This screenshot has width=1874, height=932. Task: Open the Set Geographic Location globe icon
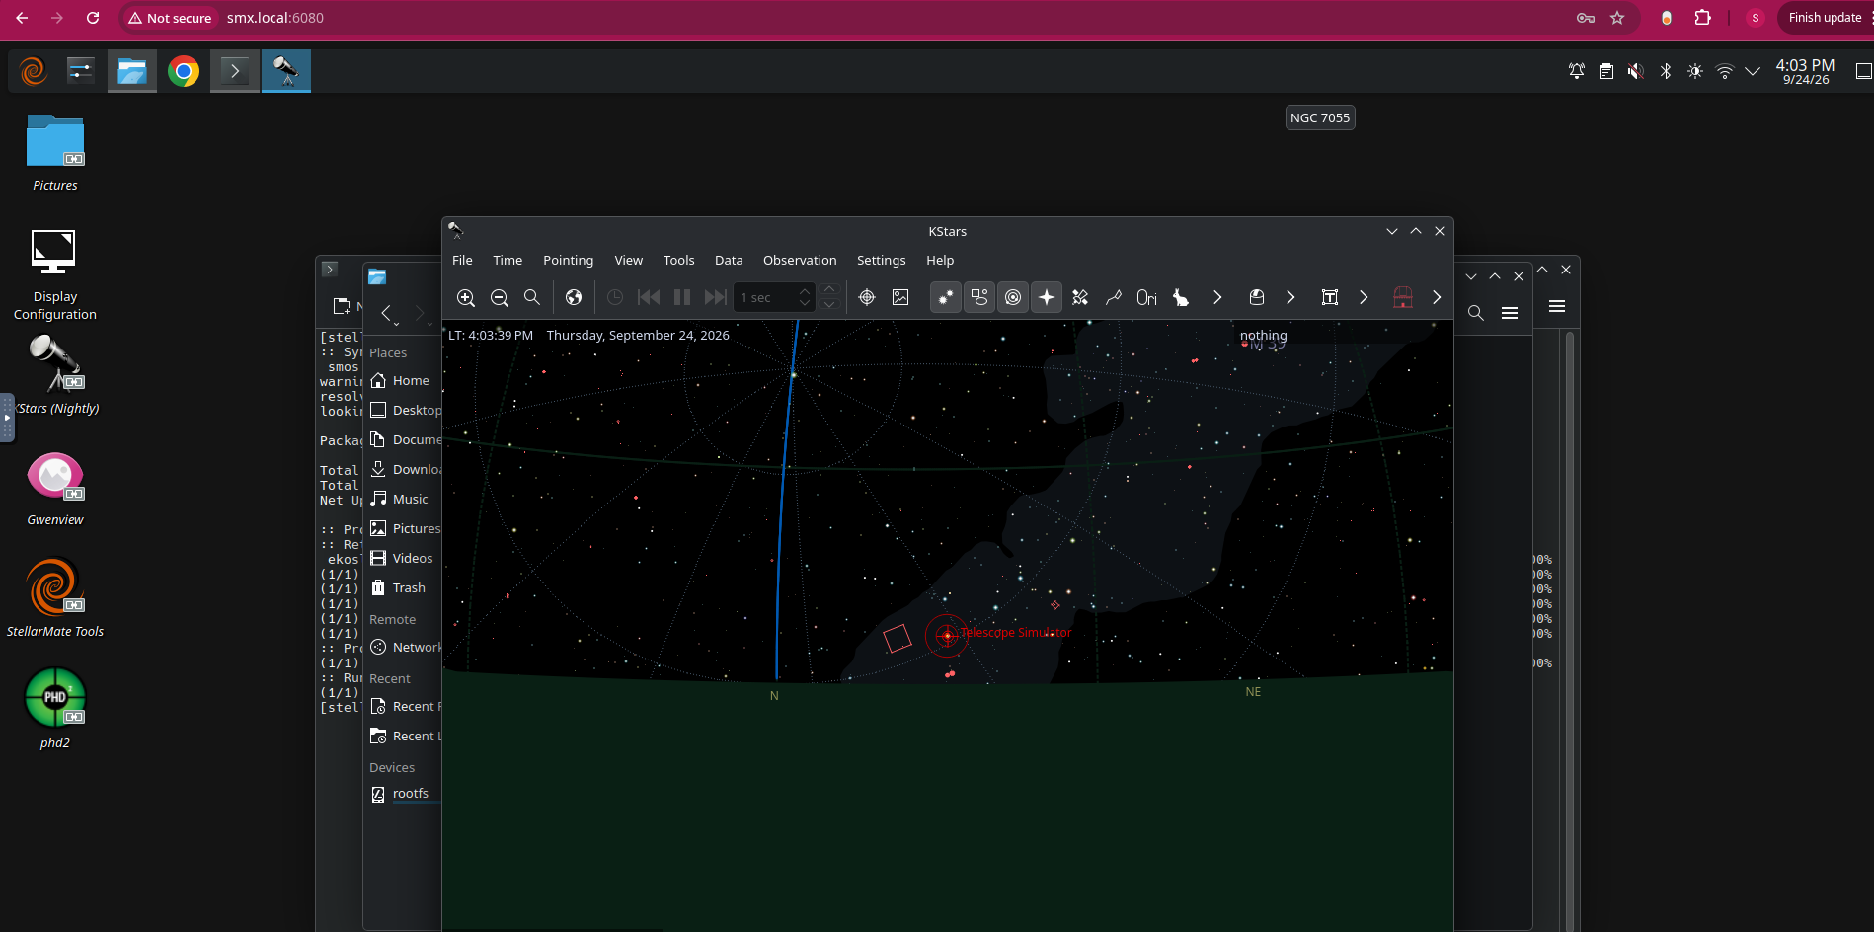574,297
